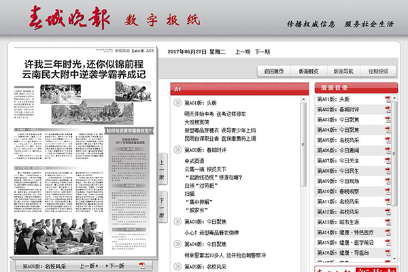Download PDF for the 第A12版 名校风采 row
This screenshot has height=272, width=408.
click(x=388, y=212)
